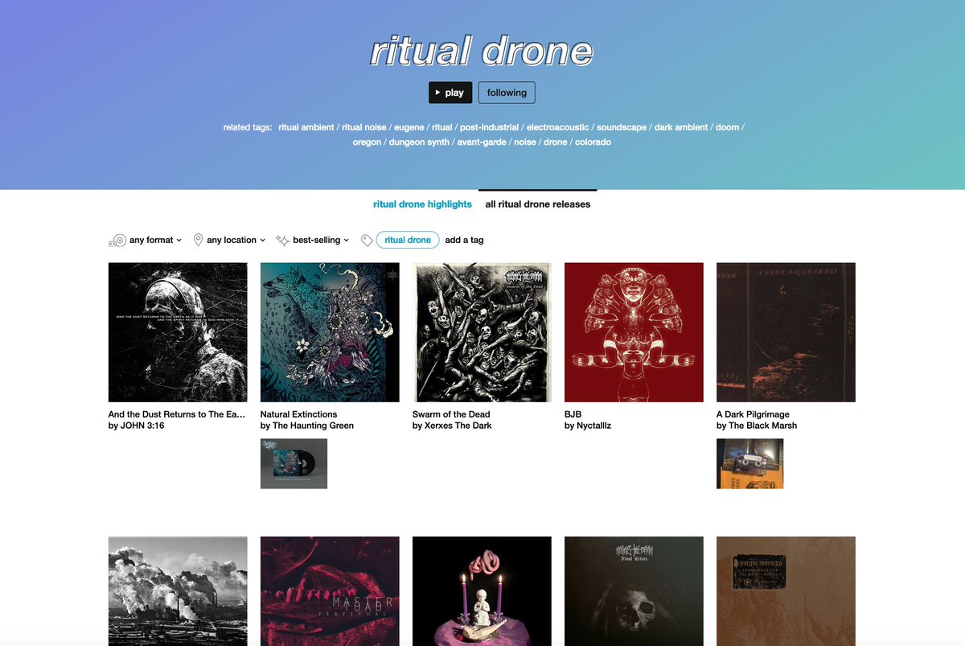
Task: Click 'by Nyctalllz' artist text
Action: pyautogui.click(x=588, y=426)
